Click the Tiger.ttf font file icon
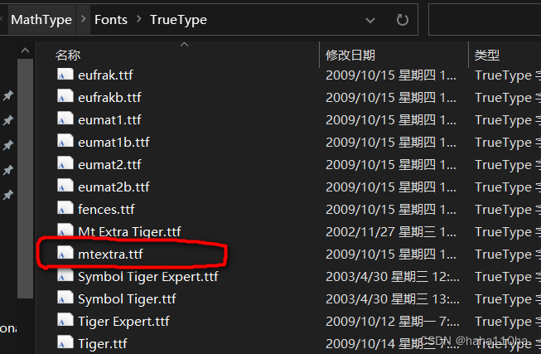The width and height of the screenshot is (541, 354). click(x=65, y=343)
